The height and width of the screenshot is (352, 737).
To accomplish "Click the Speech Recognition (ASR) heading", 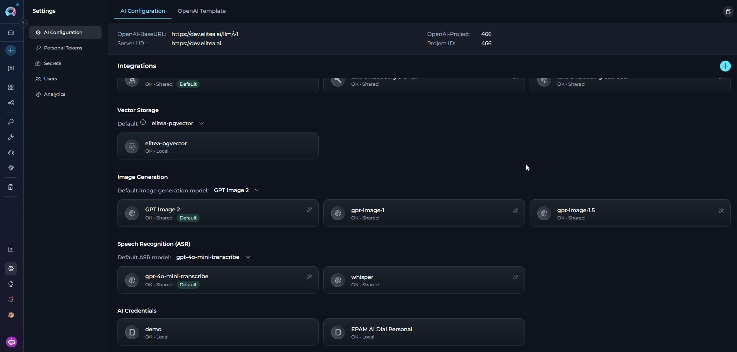I will [154, 244].
